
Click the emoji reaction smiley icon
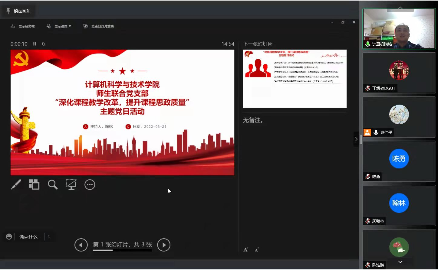click(x=9, y=236)
